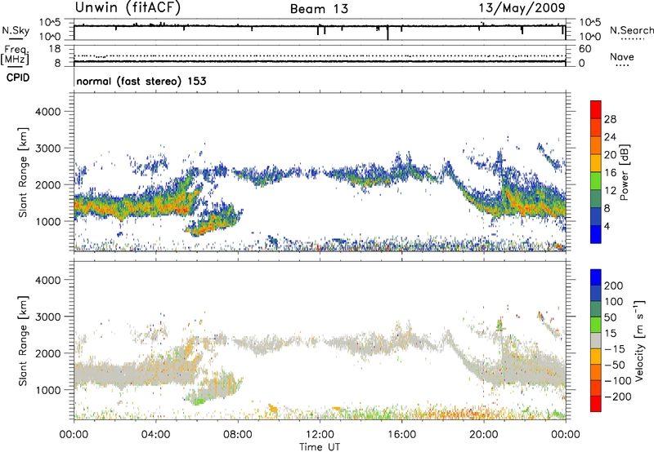Click the '3000' tick of velocity panel
This screenshot has height=452, width=654.
tap(48, 317)
